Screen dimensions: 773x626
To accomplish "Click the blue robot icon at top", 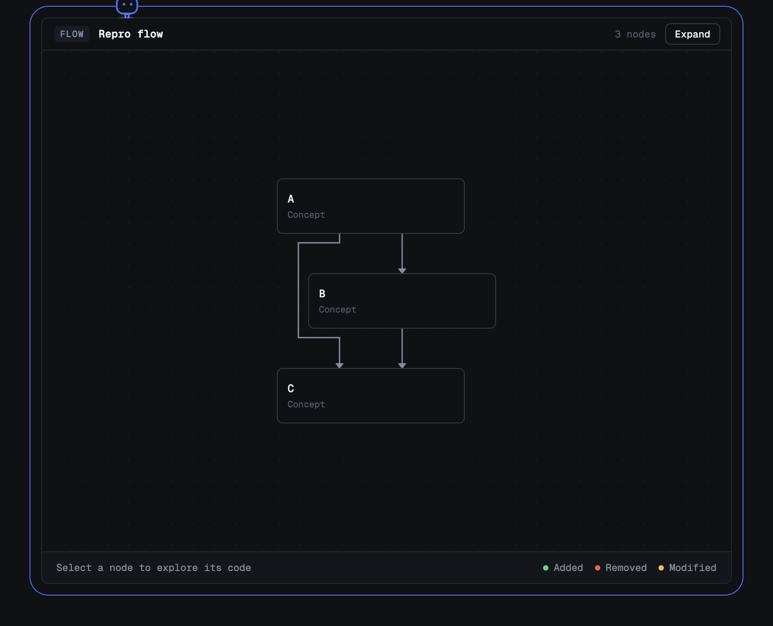I will pyautogui.click(x=127, y=8).
